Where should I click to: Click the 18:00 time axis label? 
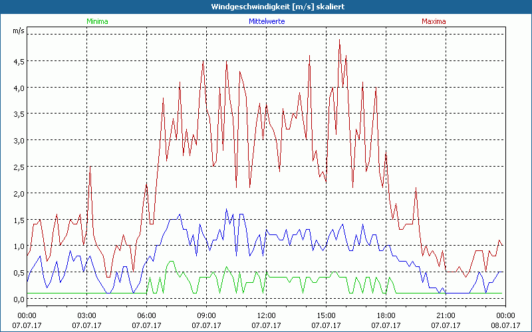(x=386, y=315)
